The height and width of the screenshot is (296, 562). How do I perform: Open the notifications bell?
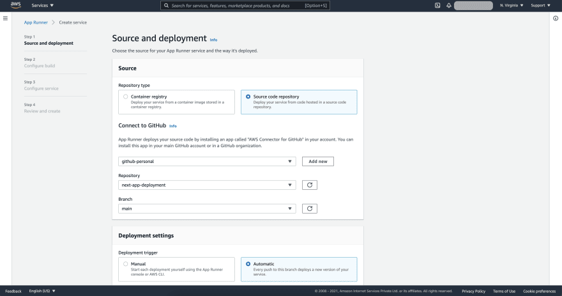point(449,5)
